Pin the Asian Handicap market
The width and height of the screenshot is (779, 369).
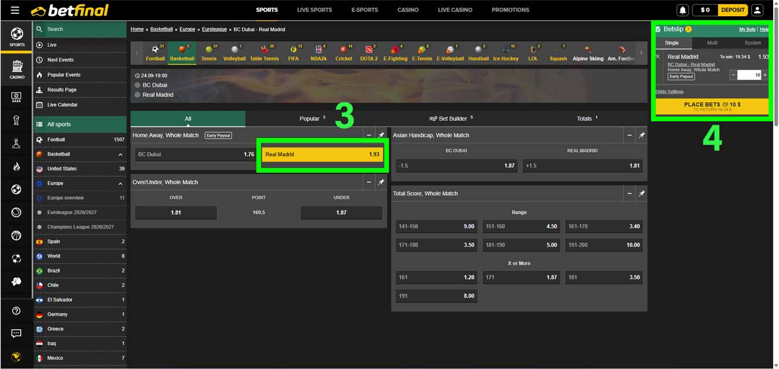[641, 135]
